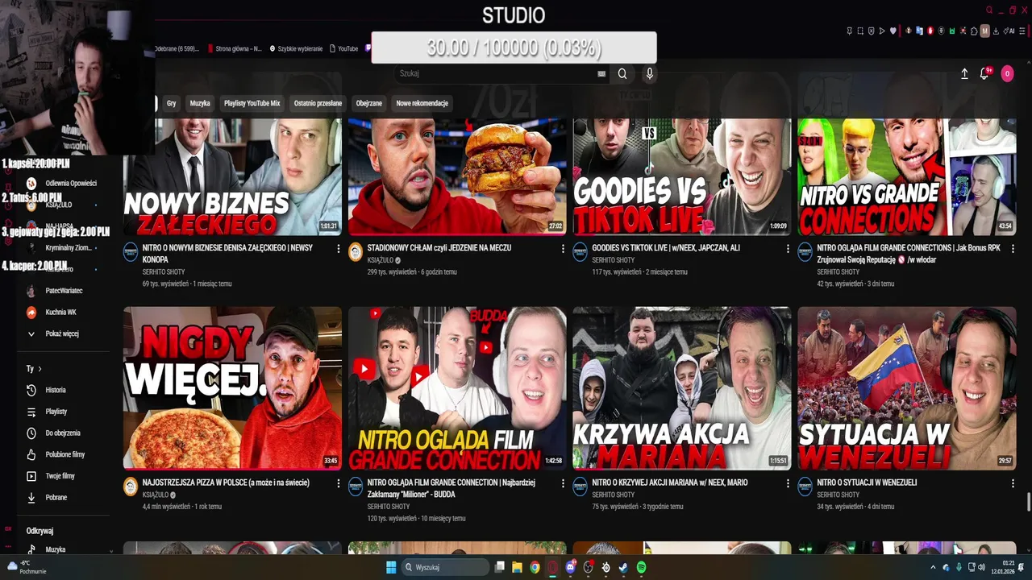Open Kuchnia WK subscription channel
1032x580 pixels.
pyautogui.click(x=60, y=312)
